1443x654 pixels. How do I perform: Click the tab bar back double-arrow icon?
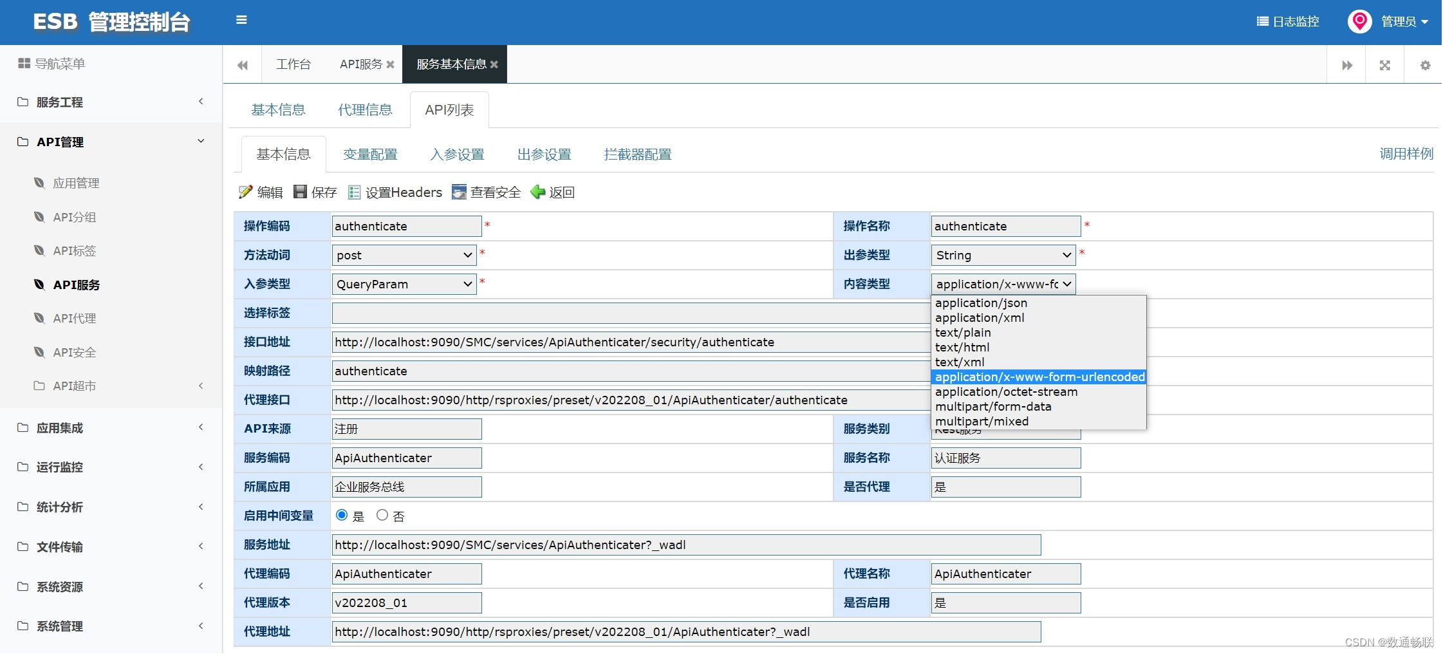coord(243,65)
